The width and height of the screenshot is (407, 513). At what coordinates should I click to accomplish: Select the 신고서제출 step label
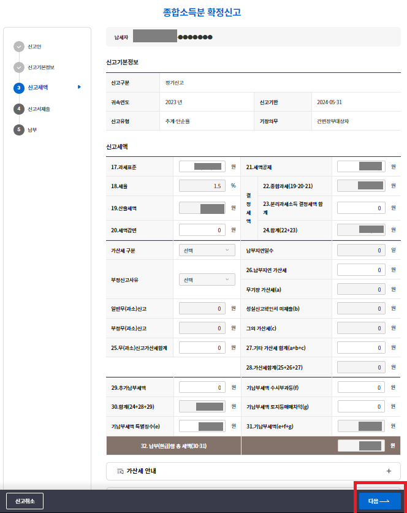[x=39, y=109]
